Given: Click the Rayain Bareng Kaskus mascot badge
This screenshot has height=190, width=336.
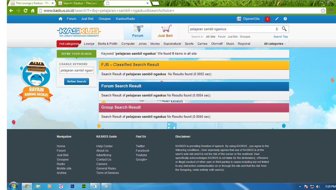Looking at the screenshot, I should [35, 80].
